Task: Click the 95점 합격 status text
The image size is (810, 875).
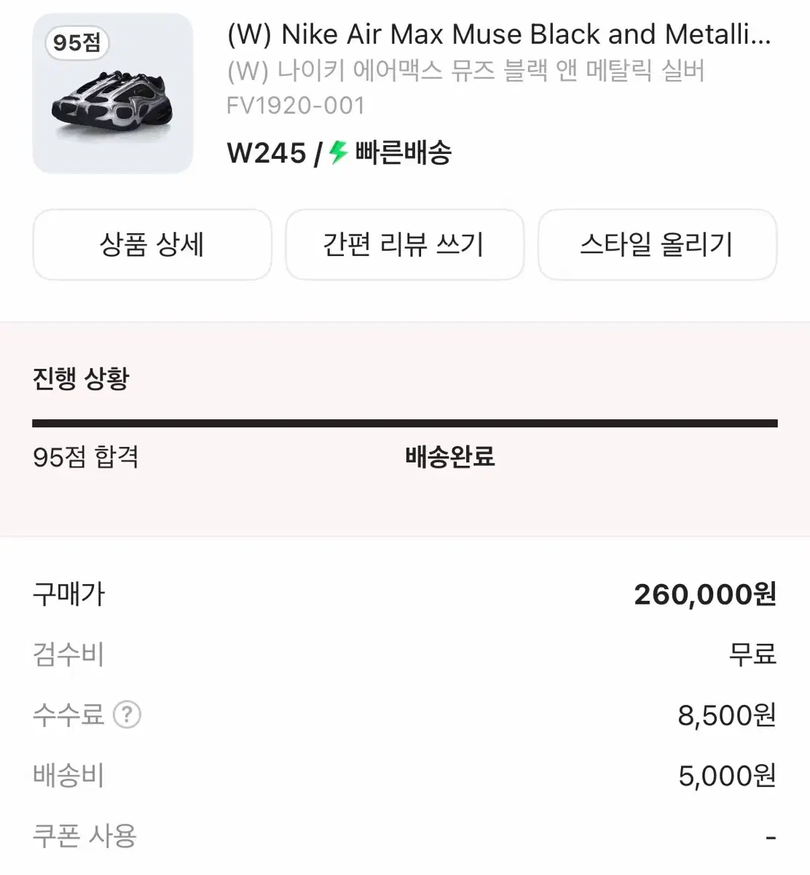Action: click(86, 457)
